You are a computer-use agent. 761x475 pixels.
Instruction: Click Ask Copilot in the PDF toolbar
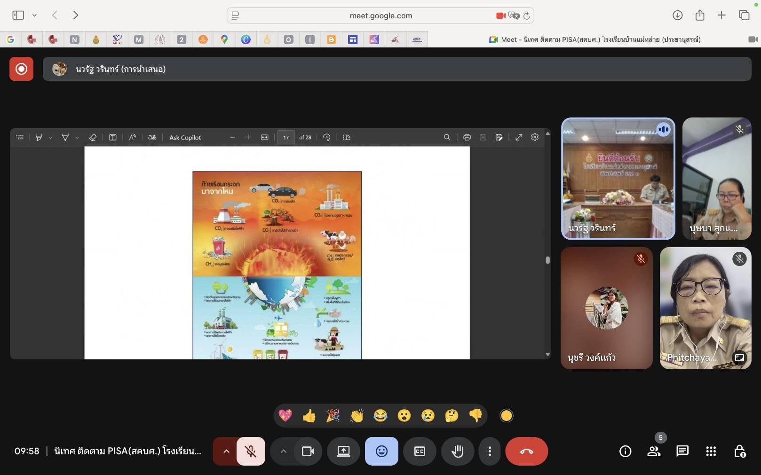tap(185, 138)
